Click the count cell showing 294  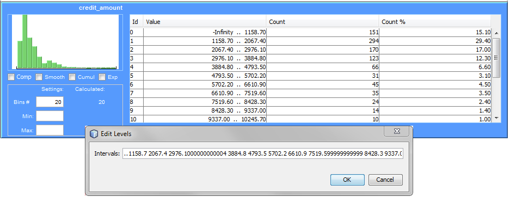[323, 41]
